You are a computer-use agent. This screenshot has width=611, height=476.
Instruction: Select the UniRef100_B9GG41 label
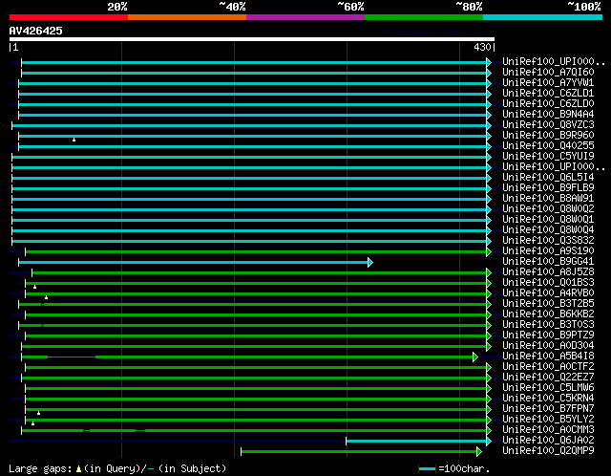click(548, 262)
